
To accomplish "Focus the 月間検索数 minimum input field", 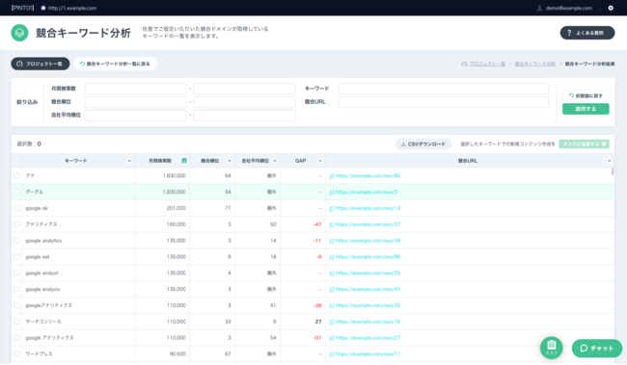I will click(136, 89).
